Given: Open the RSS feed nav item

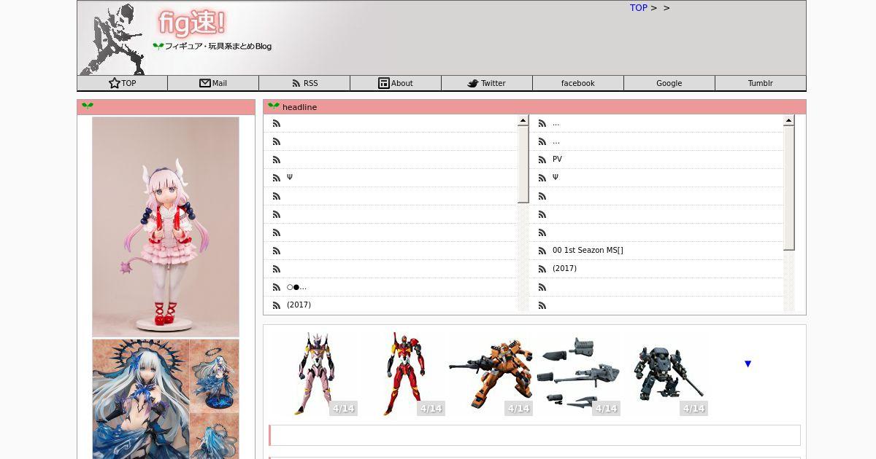Looking at the screenshot, I should (304, 83).
